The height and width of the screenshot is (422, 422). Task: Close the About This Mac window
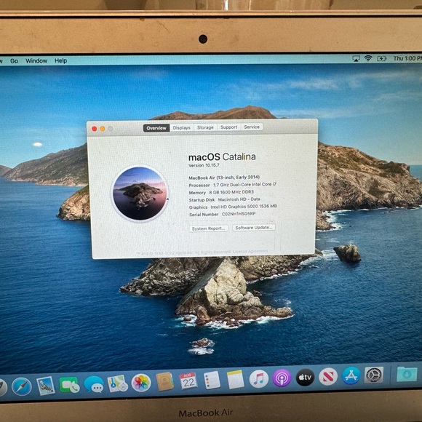pos(94,129)
